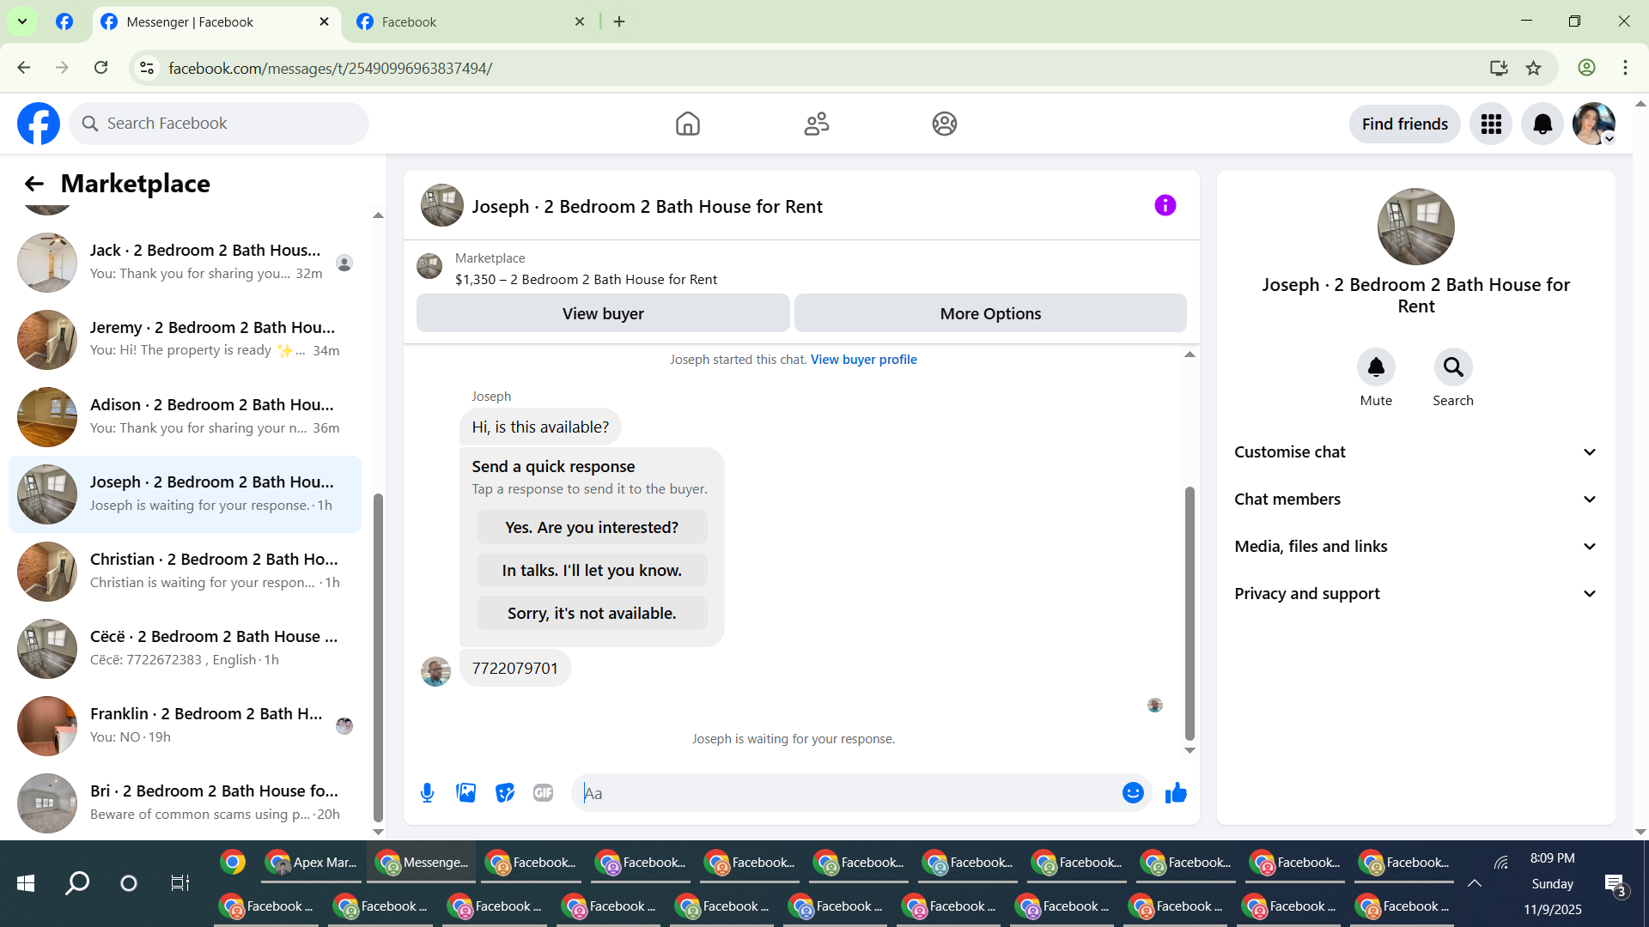Expand Privacy and support section

pos(1415,594)
